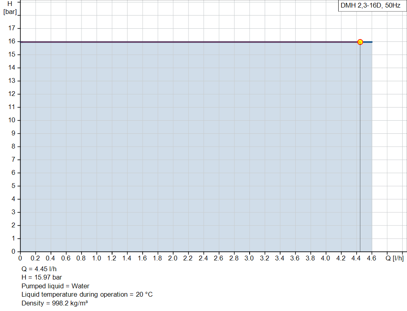Image resolution: width=407 pixels, height=311 pixels.
Task: Click the Density = 998.2 kg/m³ text
Action: pos(54,303)
